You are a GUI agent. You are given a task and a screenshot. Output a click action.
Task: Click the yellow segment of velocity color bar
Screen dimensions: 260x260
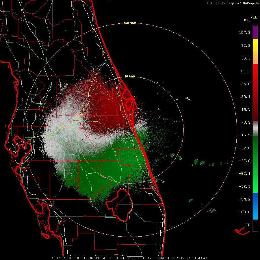click(x=255, y=51)
